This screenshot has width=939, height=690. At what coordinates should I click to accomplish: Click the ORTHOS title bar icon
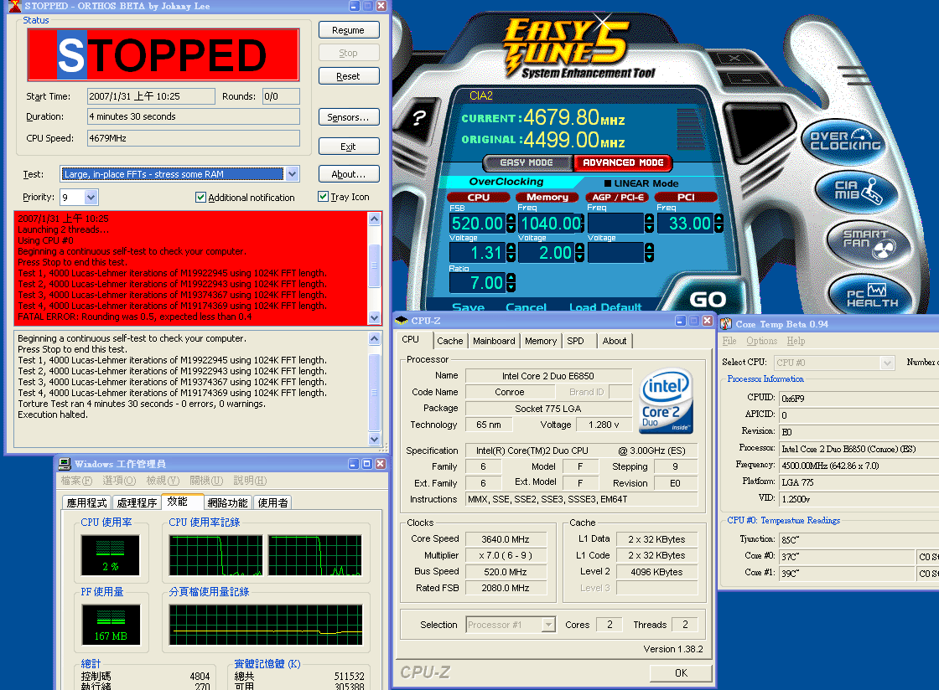[14, 6]
